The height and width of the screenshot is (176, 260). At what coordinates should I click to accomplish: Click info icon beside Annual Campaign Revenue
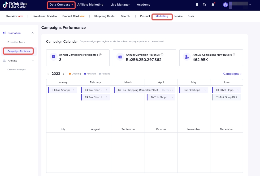point(162,55)
